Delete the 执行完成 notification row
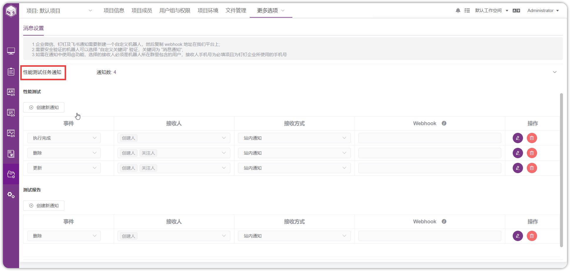The width and height of the screenshot is (570, 271). [532, 138]
